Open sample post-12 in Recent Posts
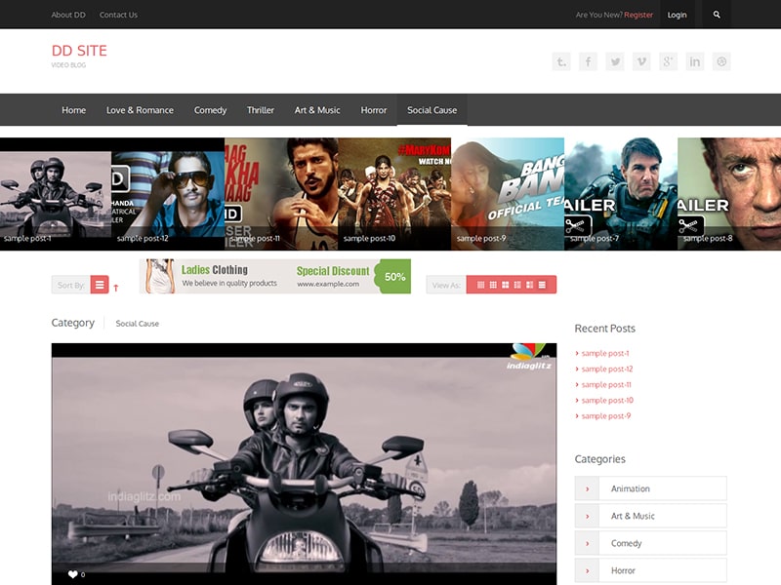This screenshot has width=781, height=585. tap(607, 370)
